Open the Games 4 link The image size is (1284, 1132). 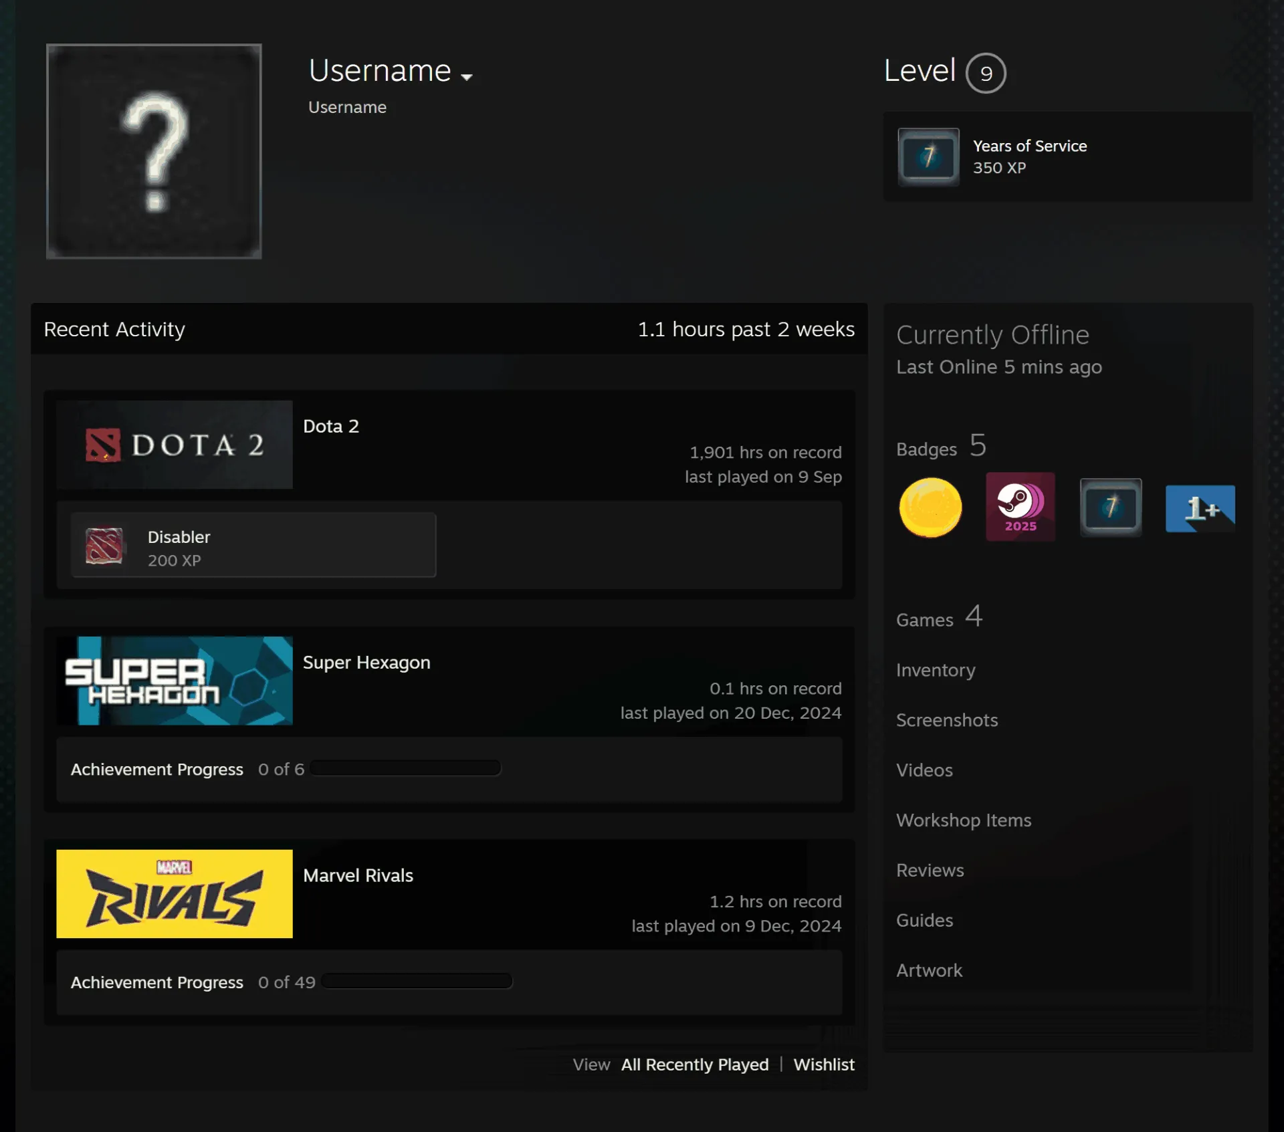[939, 617]
